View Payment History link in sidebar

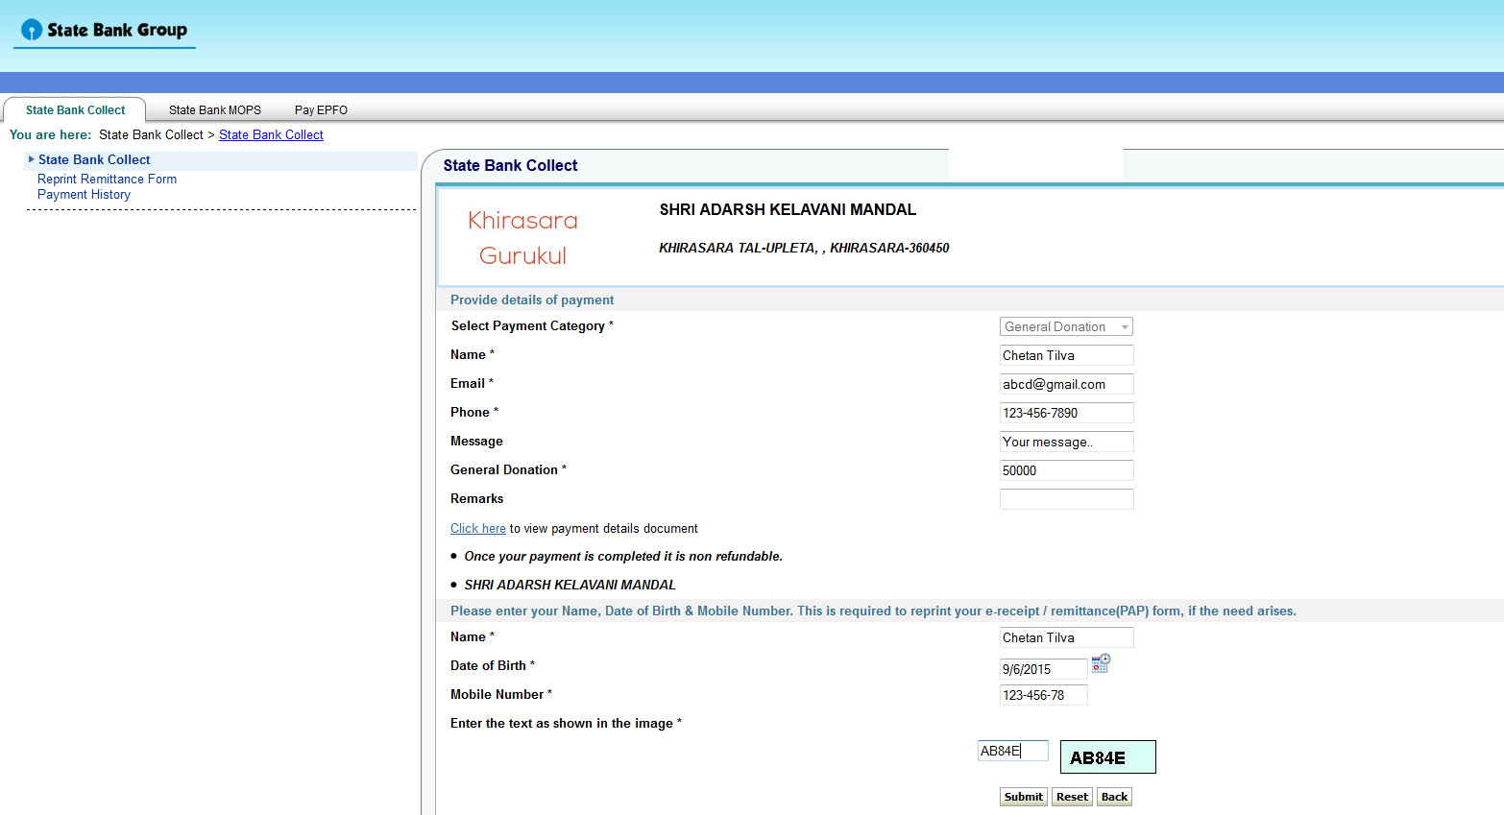point(84,194)
